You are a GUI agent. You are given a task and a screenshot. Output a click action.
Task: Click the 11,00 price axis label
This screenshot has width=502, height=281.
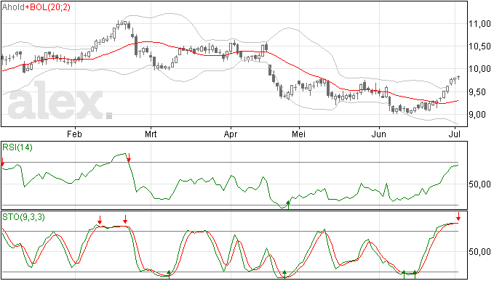point(479,24)
